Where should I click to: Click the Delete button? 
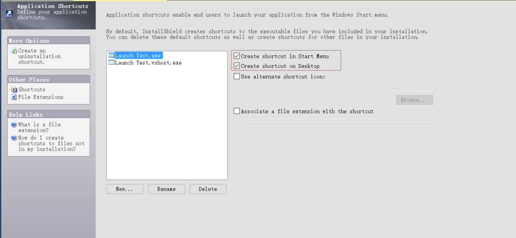point(208,189)
